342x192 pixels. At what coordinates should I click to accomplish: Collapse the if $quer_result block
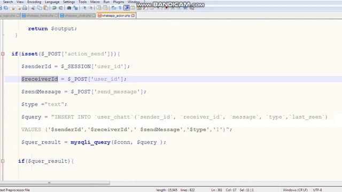coord(3,161)
